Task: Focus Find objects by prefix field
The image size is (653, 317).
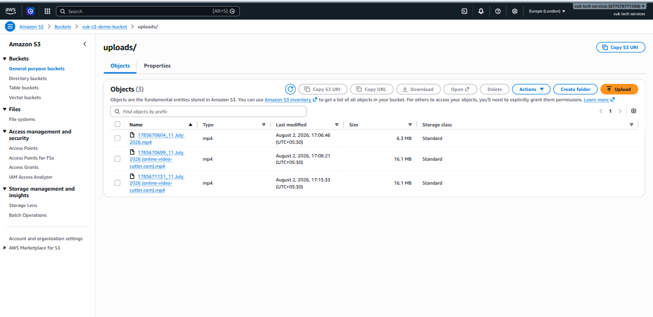Action: click(208, 112)
